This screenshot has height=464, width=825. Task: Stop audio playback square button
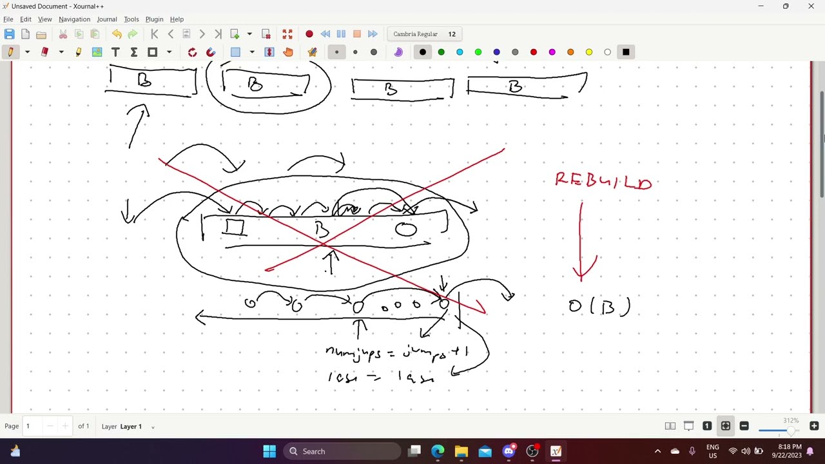pyautogui.click(x=356, y=34)
